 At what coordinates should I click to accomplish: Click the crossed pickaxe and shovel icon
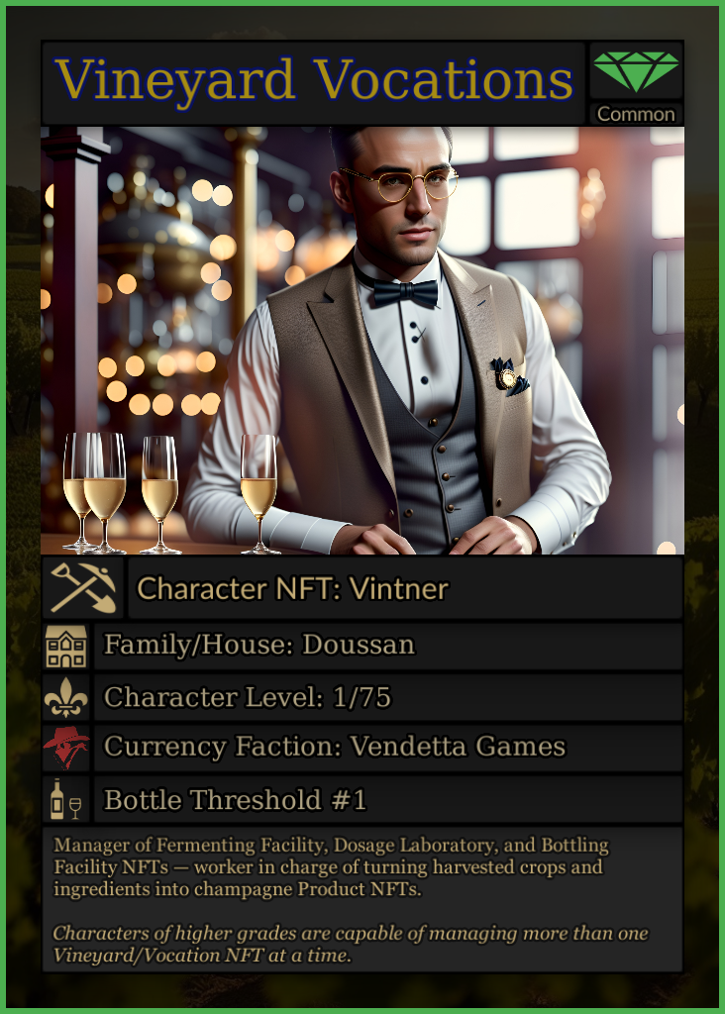coord(83,588)
